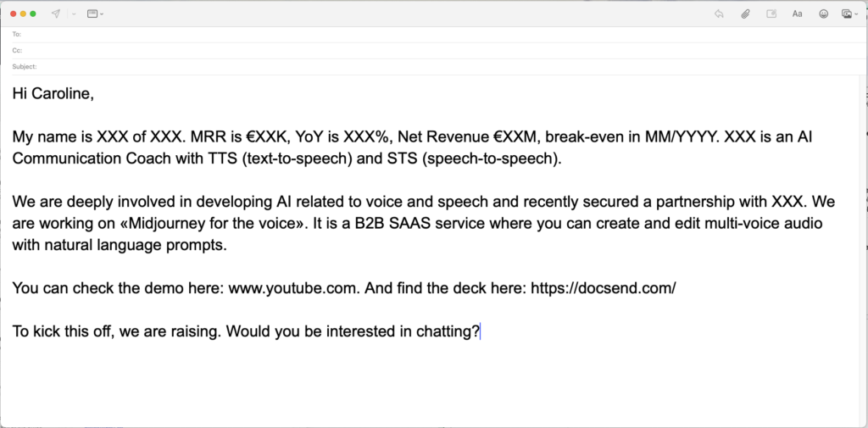Click in the Cc field
868x428 pixels.
(424, 50)
